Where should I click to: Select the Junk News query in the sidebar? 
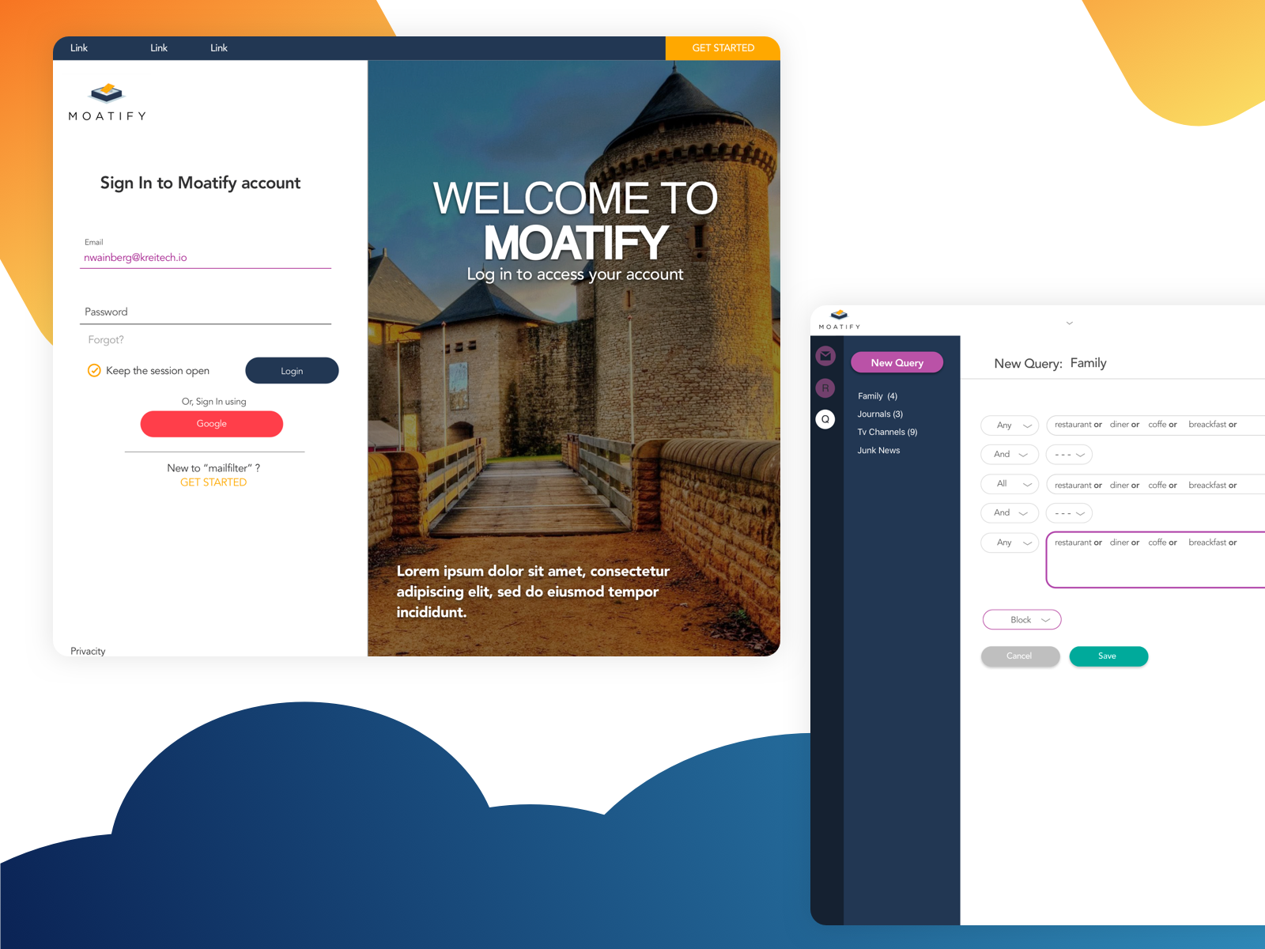click(x=878, y=451)
